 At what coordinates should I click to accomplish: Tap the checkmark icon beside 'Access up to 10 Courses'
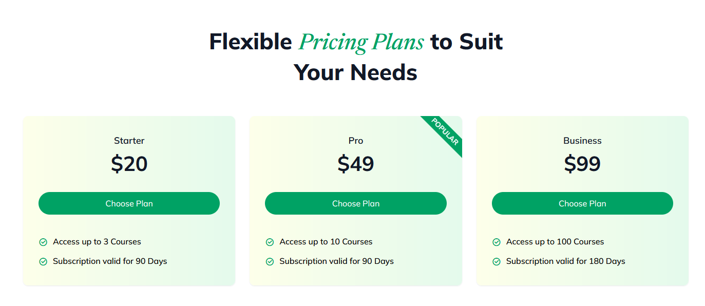(270, 242)
